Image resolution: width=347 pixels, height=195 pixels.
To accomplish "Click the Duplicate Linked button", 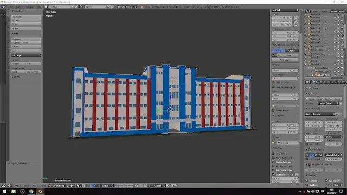I will (26, 43).
